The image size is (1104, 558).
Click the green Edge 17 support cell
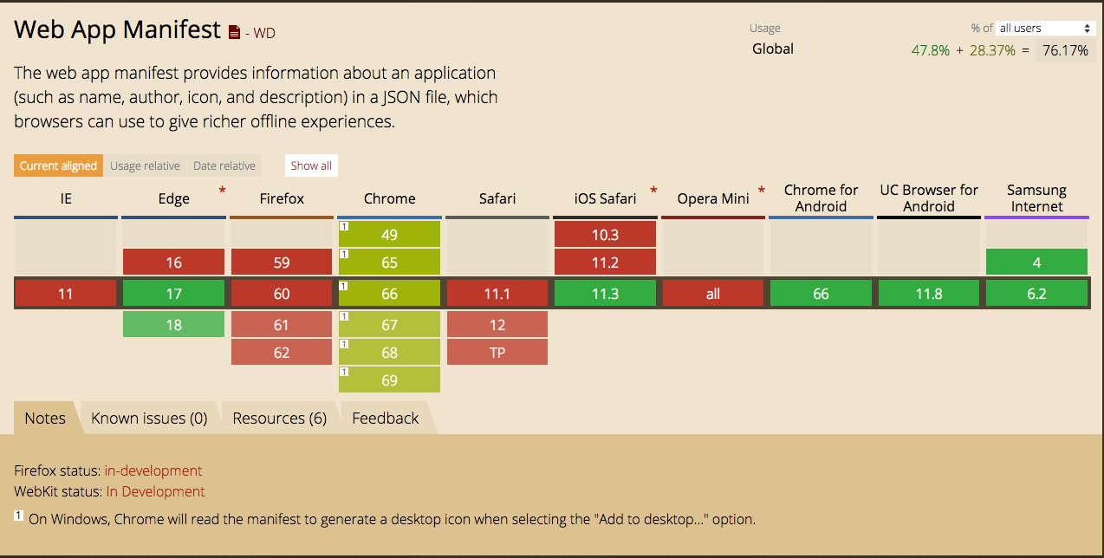(173, 294)
